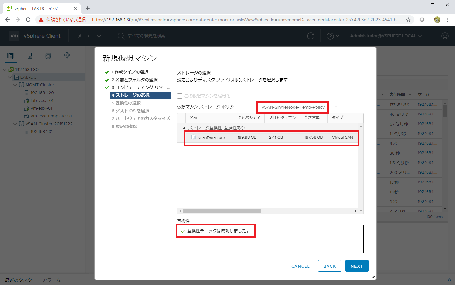
Task: Collapse the 192.168.1.30 vCenter node
Action: pyautogui.click(x=5, y=70)
